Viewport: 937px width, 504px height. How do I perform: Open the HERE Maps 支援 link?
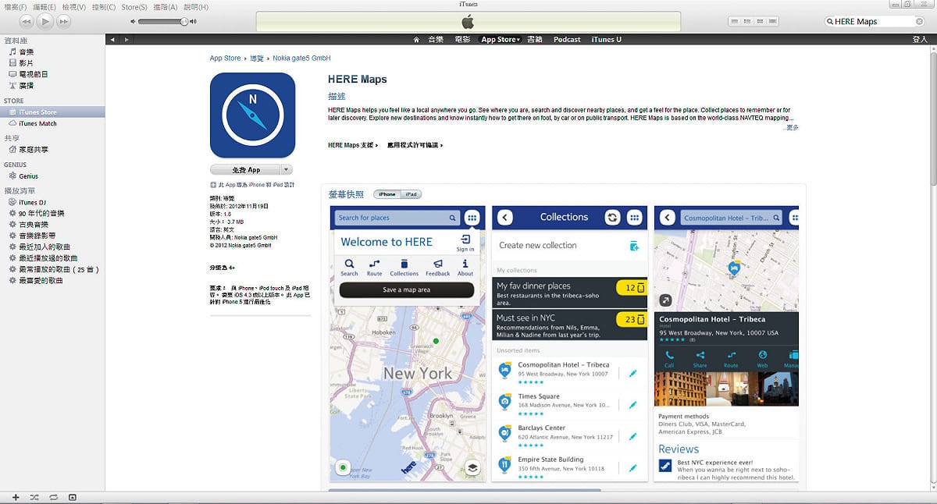coord(353,145)
